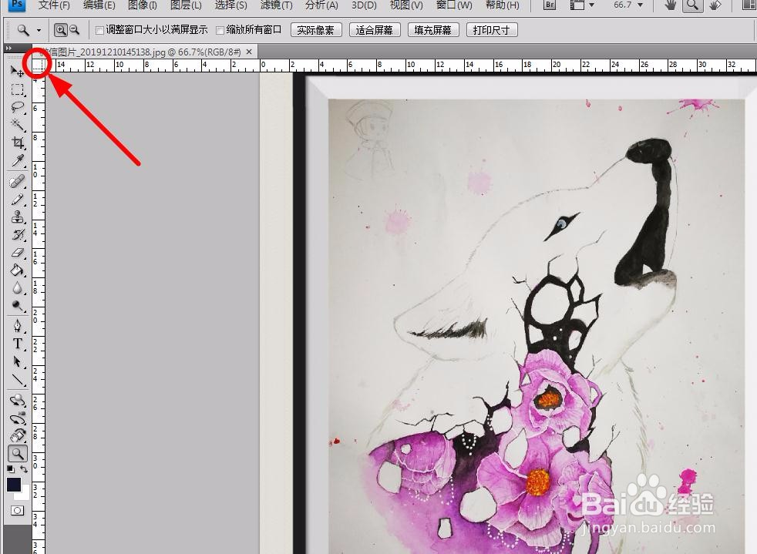Select the Move tool
The width and height of the screenshot is (757, 554).
click(x=18, y=72)
